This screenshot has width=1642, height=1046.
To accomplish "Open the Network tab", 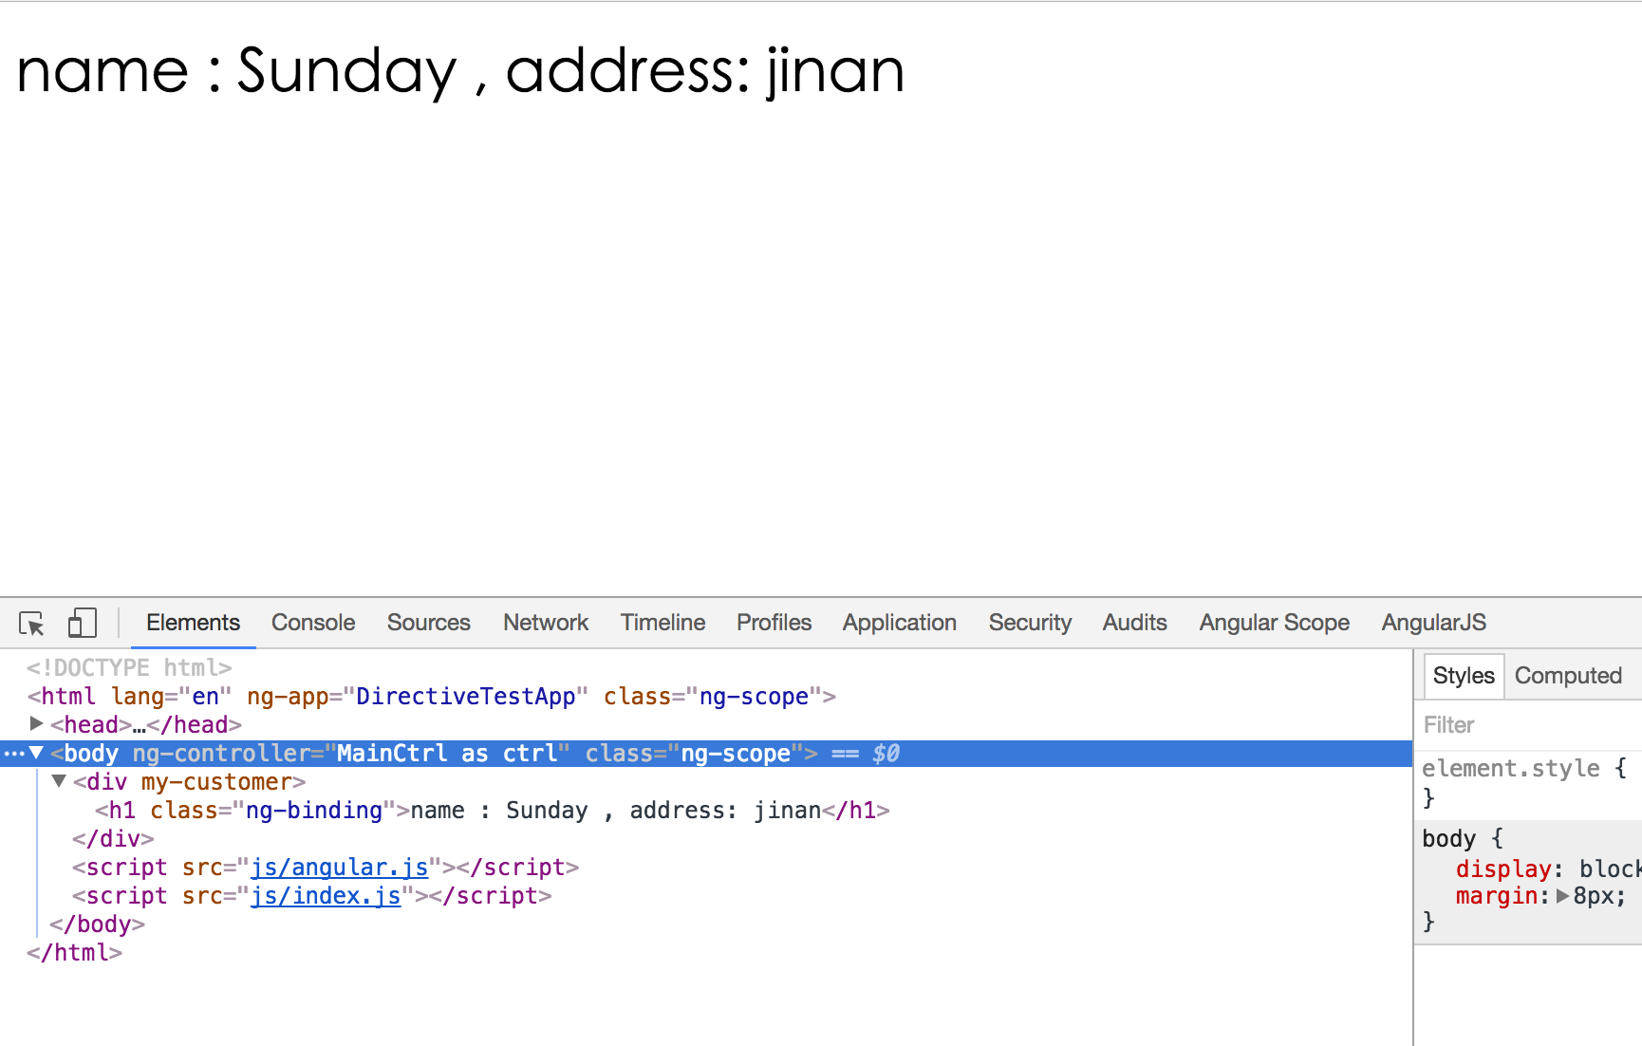I will (x=546, y=623).
